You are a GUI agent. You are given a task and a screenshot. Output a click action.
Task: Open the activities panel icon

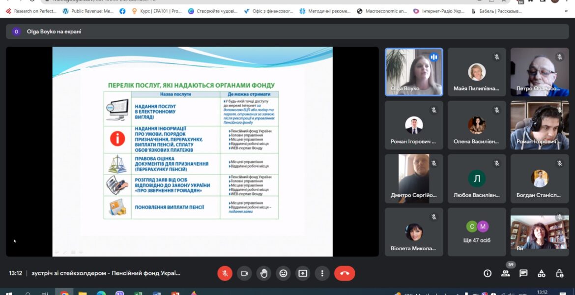pos(541,273)
